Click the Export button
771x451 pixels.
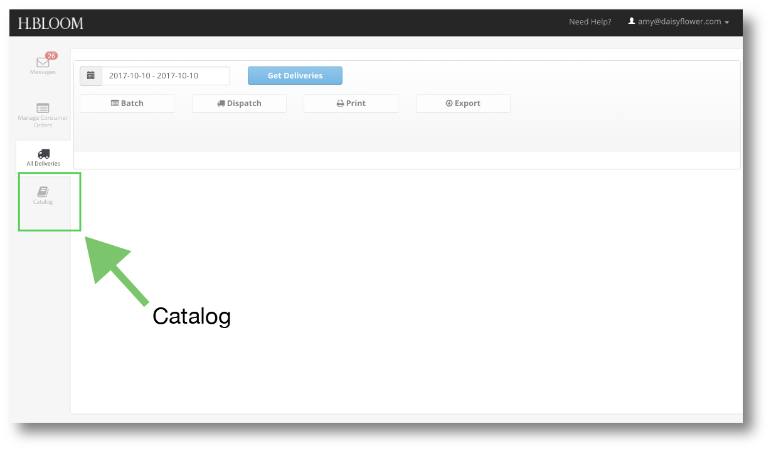tap(463, 103)
